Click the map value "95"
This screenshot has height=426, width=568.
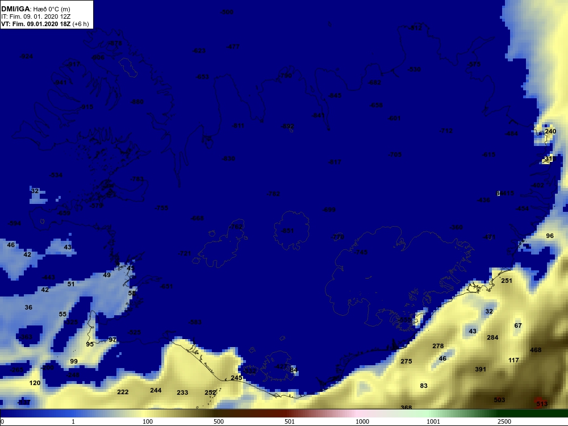(90, 344)
